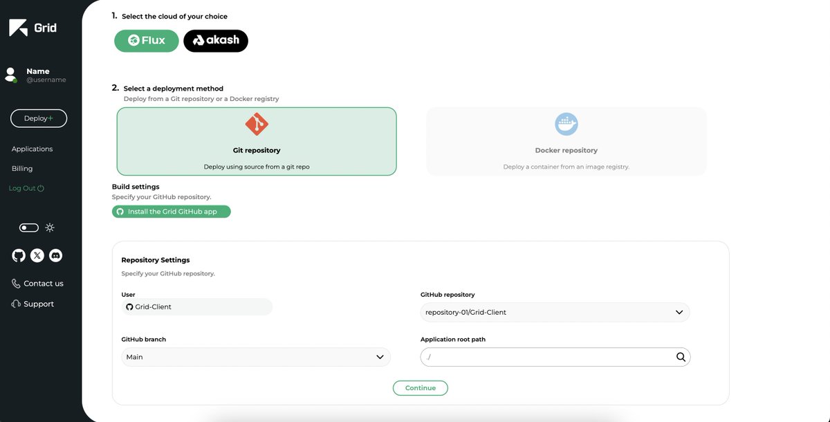Open Applications in the sidebar

coord(32,149)
